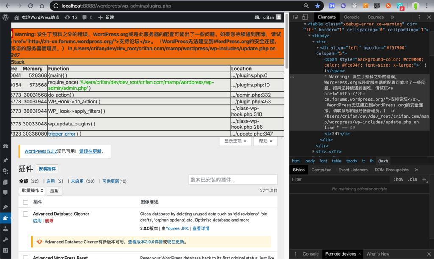Add a new style rule with the plus icon
Image resolution: width=434 pixels, height=259 pixels.
(x=424, y=179)
